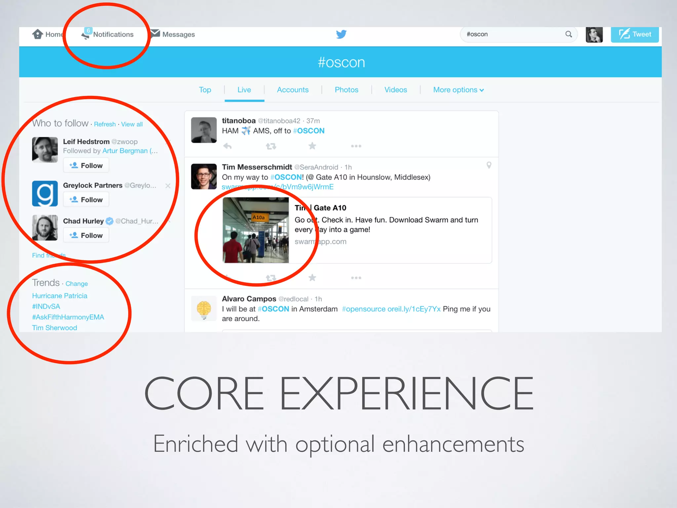Click the search magnifier icon
The image size is (677, 508).
click(x=569, y=34)
